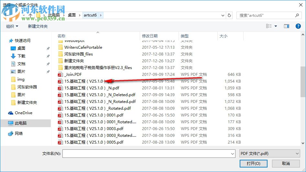Click the 快速访问 star icon
The image size is (306, 172).
[x=11, y=41]
